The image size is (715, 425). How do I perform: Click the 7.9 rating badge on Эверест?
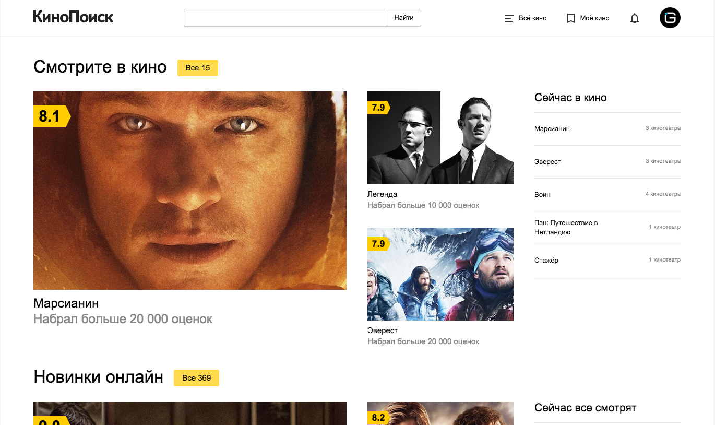[379, 244]
